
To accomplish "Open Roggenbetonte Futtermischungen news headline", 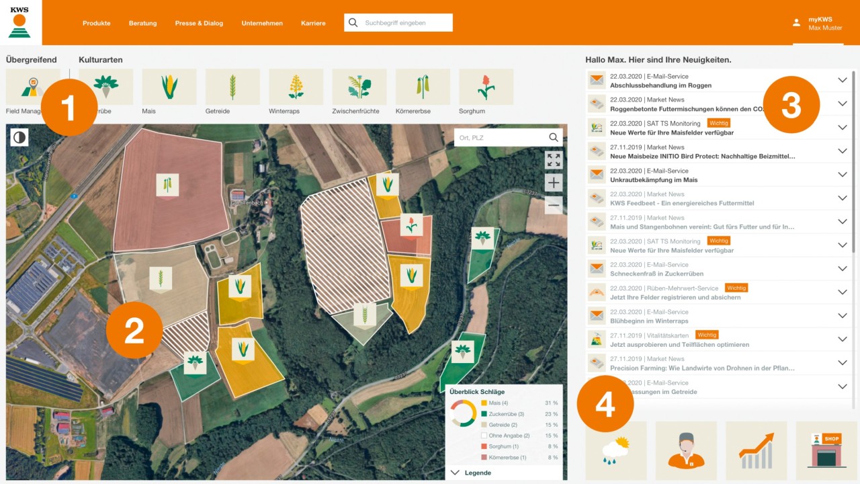I will (x=686, y=109).
